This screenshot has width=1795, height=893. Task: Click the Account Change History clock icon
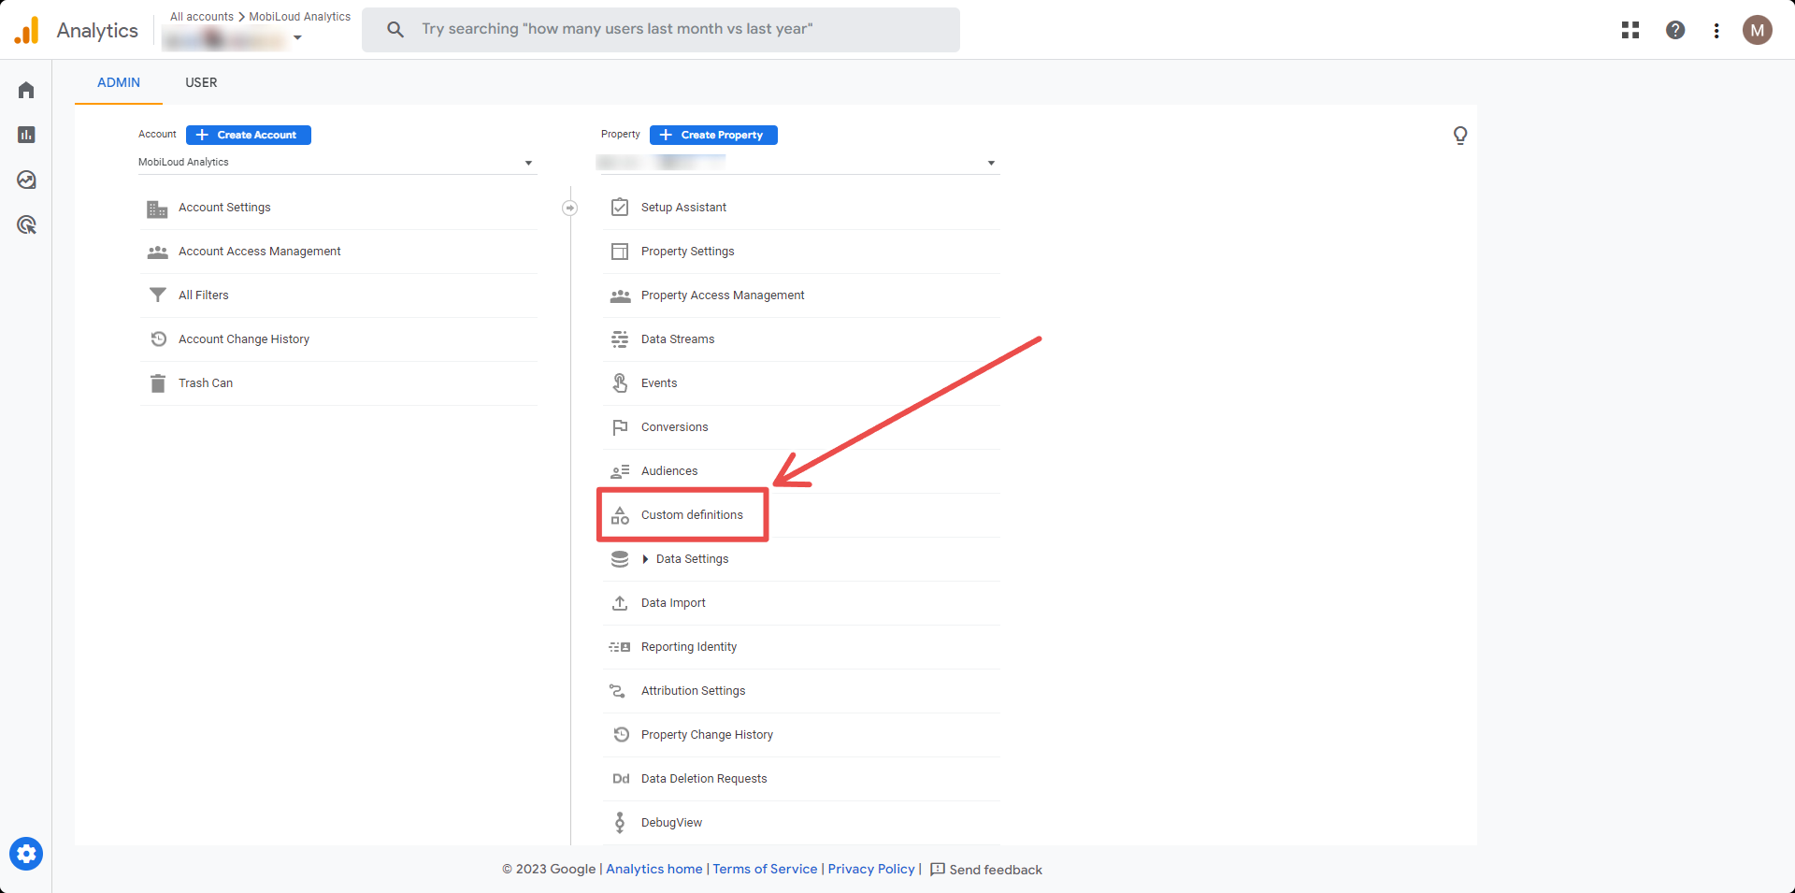pos(158,339)
